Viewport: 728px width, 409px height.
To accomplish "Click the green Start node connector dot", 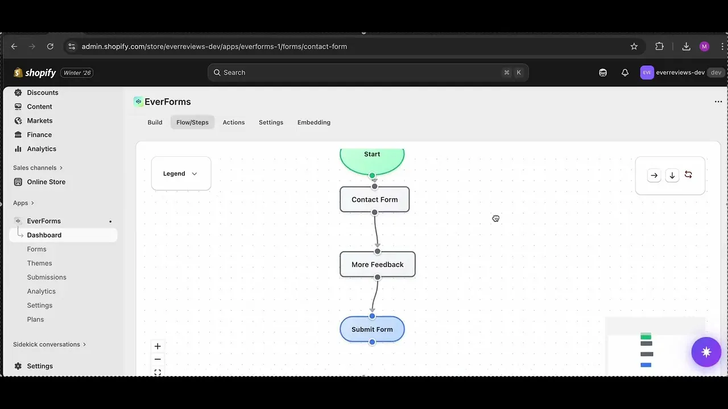I will pyautogui.click(x=372, y=176).
